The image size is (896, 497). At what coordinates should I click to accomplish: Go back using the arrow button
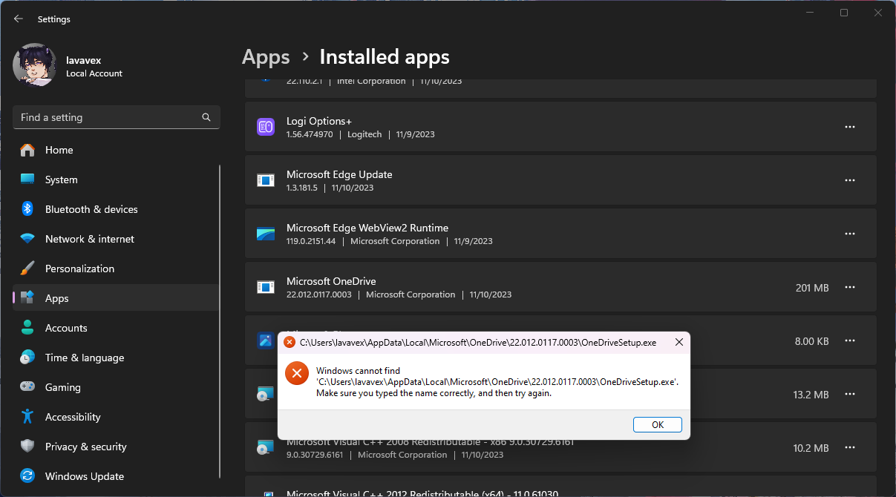coord(18,19)
